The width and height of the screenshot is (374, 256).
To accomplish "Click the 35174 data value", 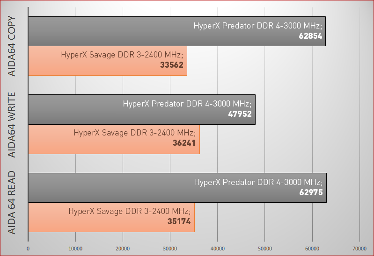I will 179,221.
